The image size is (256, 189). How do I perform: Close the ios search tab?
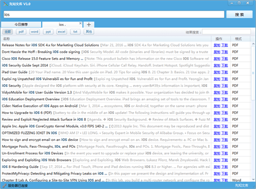[81, 23]
